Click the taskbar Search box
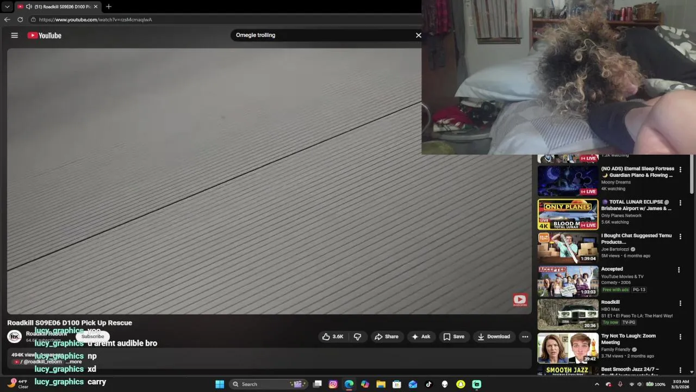This screenshot has height=392, width=696. pyautogui.click(x=269, y=384)
